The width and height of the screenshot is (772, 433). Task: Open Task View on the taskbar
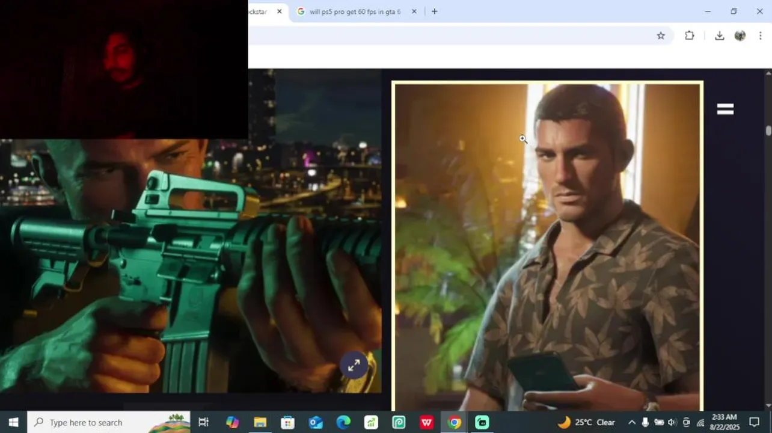[203, 422]
